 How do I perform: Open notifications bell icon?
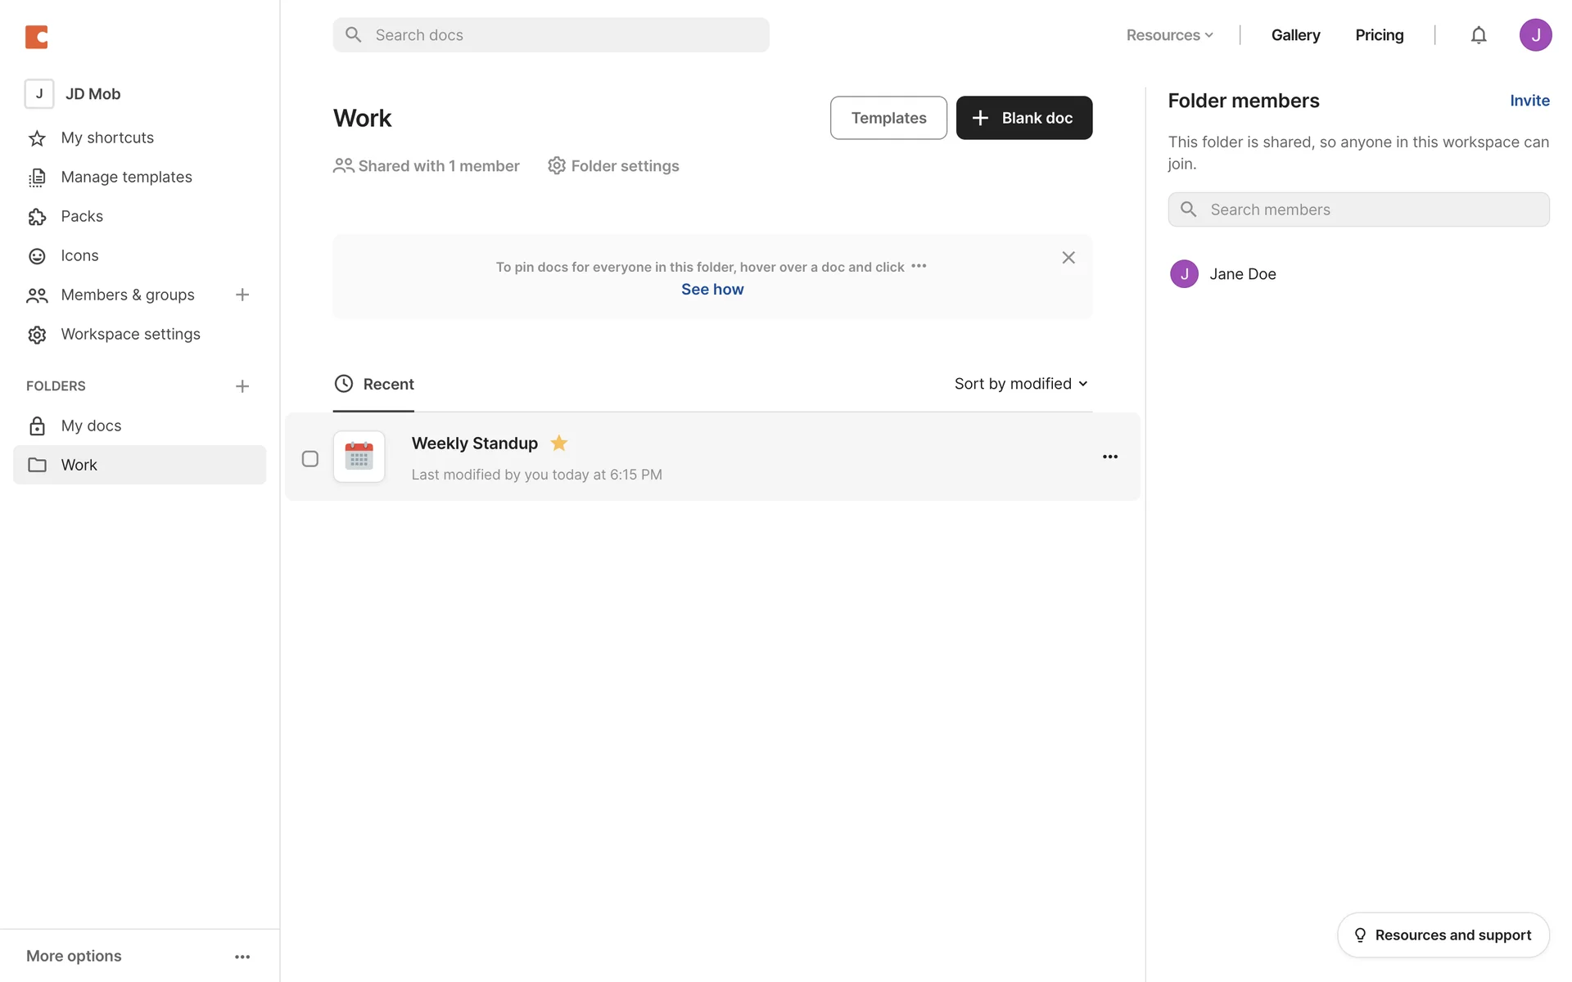1478,35
